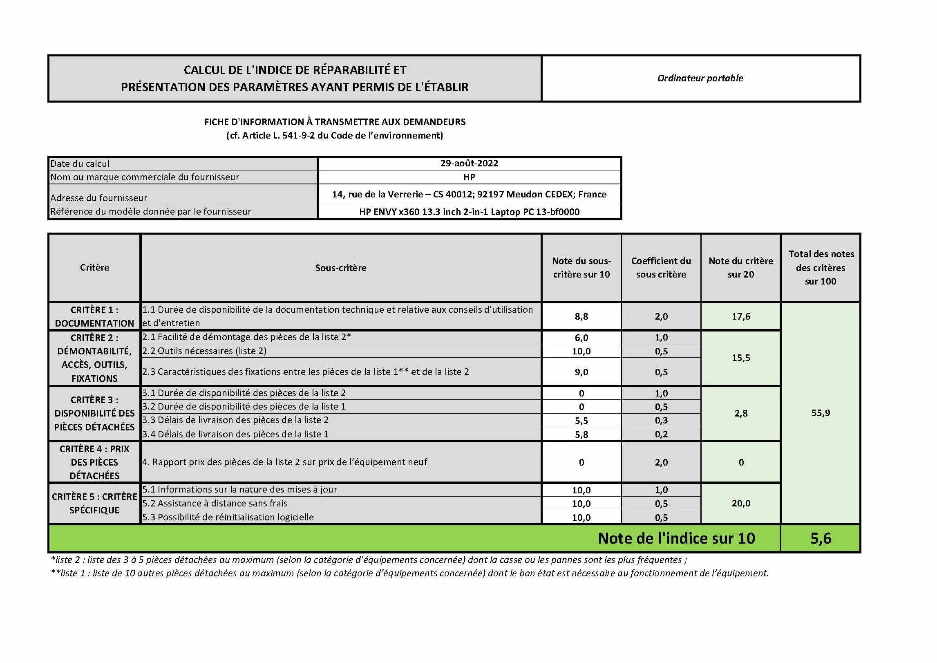Click the criterion 3 score '2,8'
Image resolution: width=937 pixels, height=663 pixels.
pos(741,413)
